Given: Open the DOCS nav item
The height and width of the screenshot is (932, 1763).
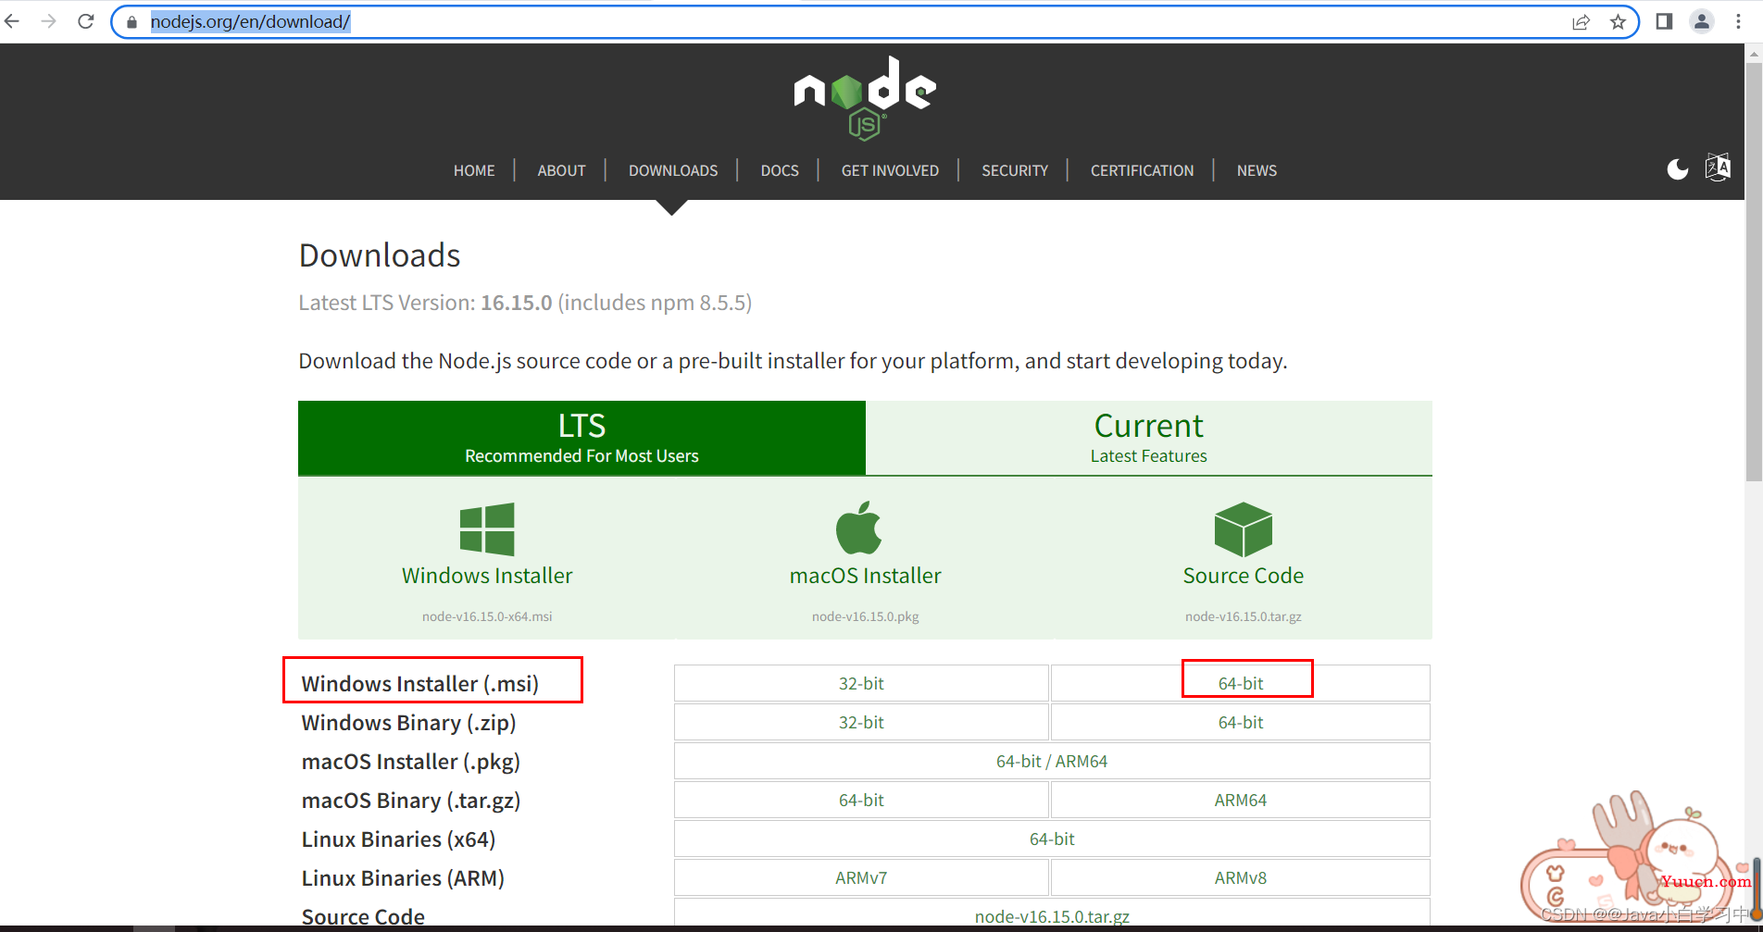Looking at the screenshot, I should (x=780, y=170).
